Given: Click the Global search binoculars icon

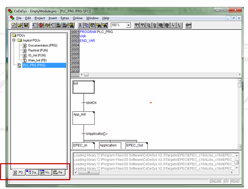Looking at the screenshot, I should pos(71,25).
